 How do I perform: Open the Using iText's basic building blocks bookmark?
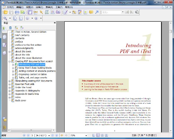point(35,68)
